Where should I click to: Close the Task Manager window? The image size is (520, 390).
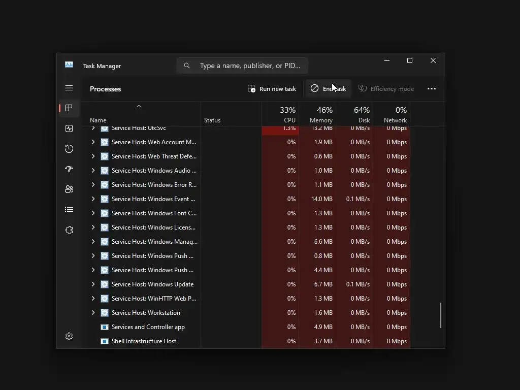point(433,60)
